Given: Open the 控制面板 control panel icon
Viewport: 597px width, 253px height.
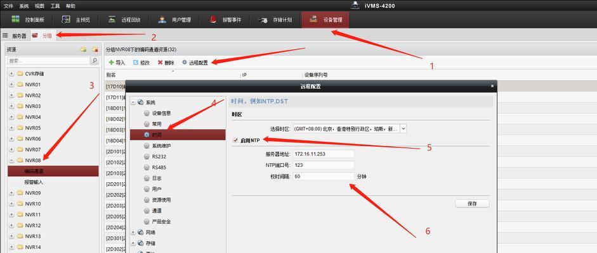Looking at the screenshot, I should (16, 19).
